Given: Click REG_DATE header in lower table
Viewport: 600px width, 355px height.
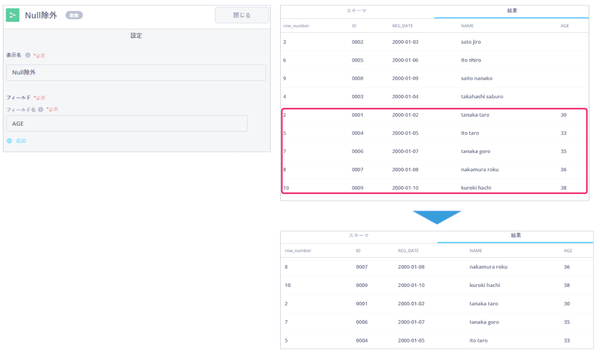Looking at the screenshot, I should pos(408,251).
